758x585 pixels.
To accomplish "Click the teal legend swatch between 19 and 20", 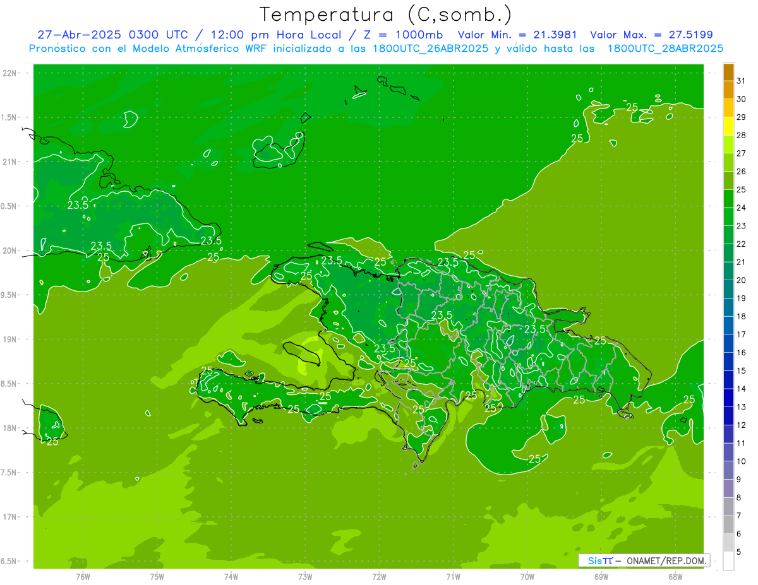I will pos(728,290).
